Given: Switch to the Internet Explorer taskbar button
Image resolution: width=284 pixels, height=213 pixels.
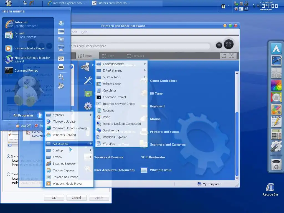Looking at the screenshot, I should coord(67,3).
